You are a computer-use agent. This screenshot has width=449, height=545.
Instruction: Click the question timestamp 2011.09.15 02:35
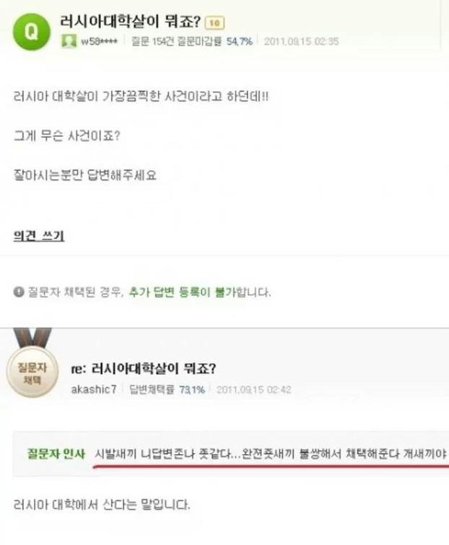[301, 42]
